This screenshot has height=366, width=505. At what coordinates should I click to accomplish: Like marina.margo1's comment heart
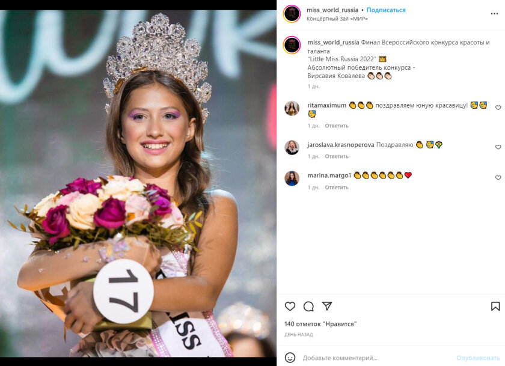pos(498,178)
